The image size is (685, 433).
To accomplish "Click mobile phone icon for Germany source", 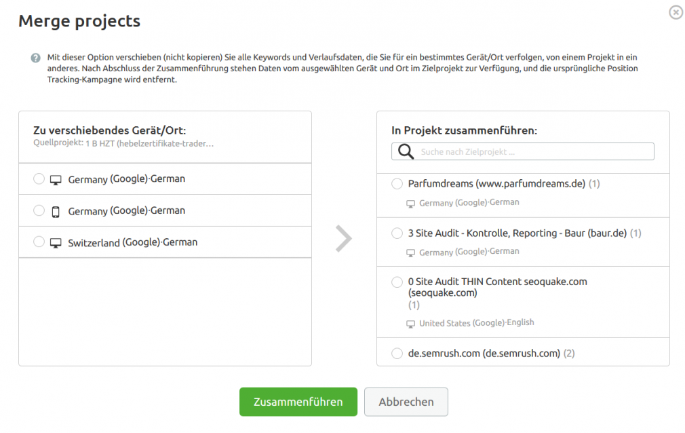I will (x=56, y=212).
